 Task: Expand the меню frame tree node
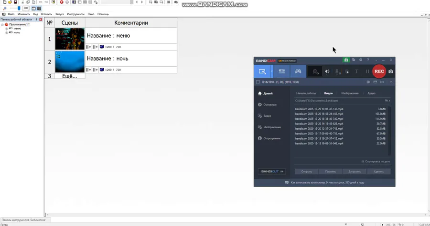tap(6, 29)
